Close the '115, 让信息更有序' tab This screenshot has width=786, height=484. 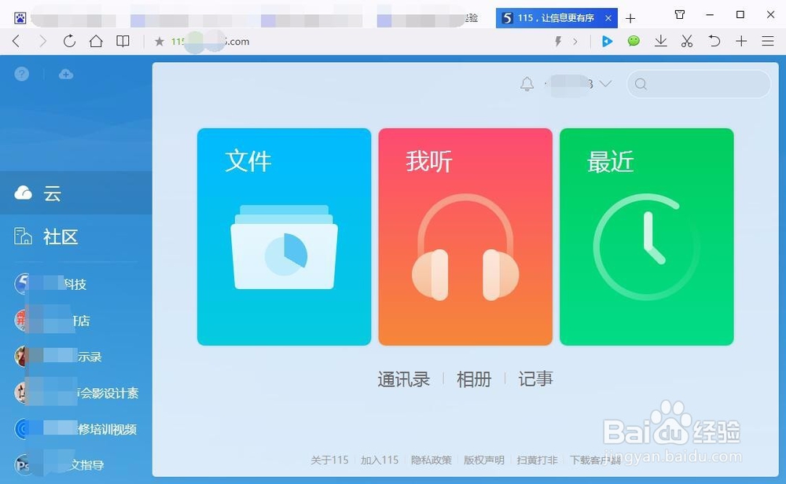tap(608, 18)
